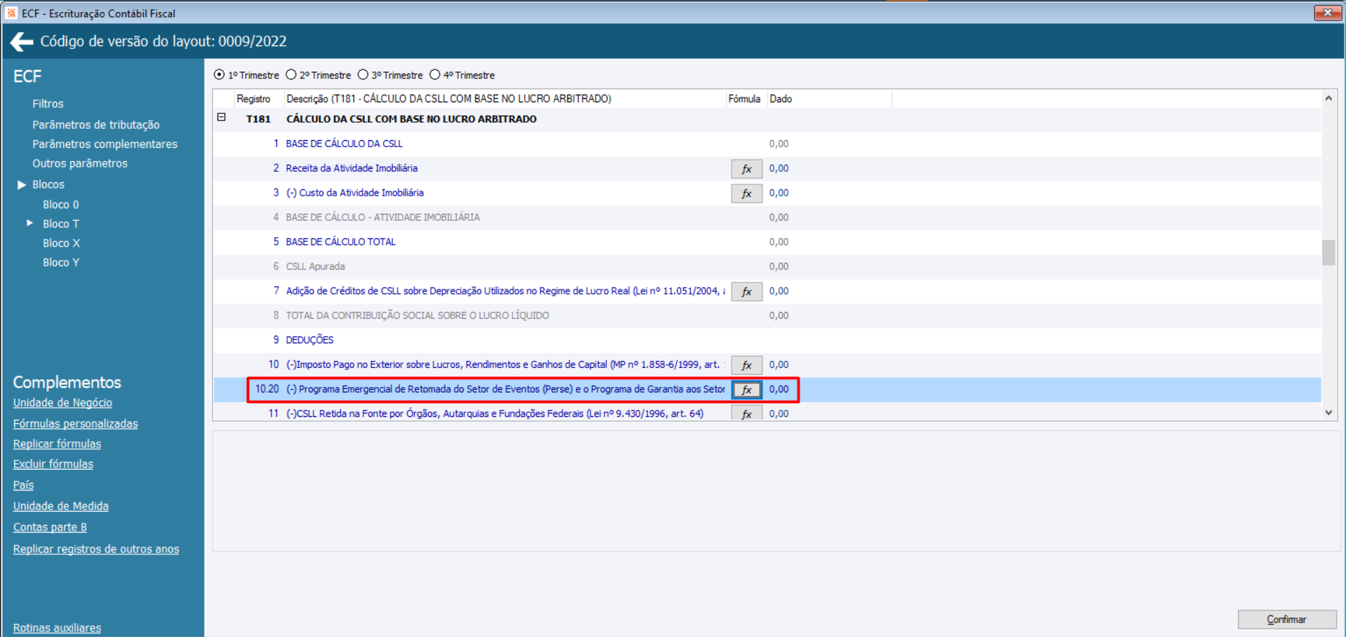
Task: Click the Fórmula column header
Action: coord(745,99)
